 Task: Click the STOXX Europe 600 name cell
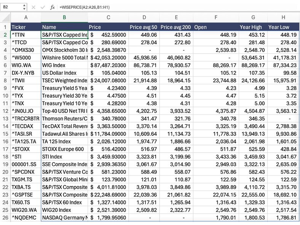click(64, 149)
